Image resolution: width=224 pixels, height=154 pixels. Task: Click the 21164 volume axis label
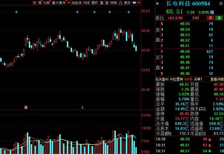click(146, 115)
